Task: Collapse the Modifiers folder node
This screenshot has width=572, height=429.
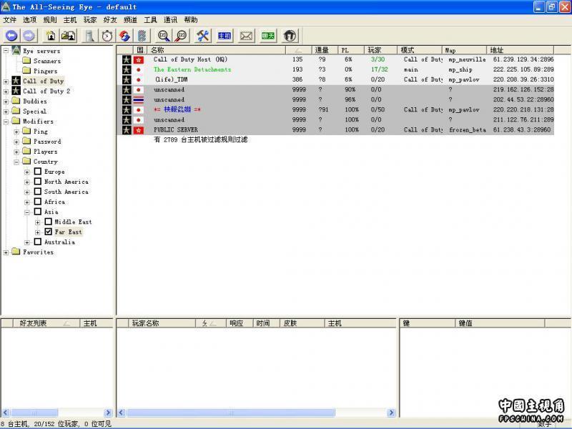Action: coord(6,122)
